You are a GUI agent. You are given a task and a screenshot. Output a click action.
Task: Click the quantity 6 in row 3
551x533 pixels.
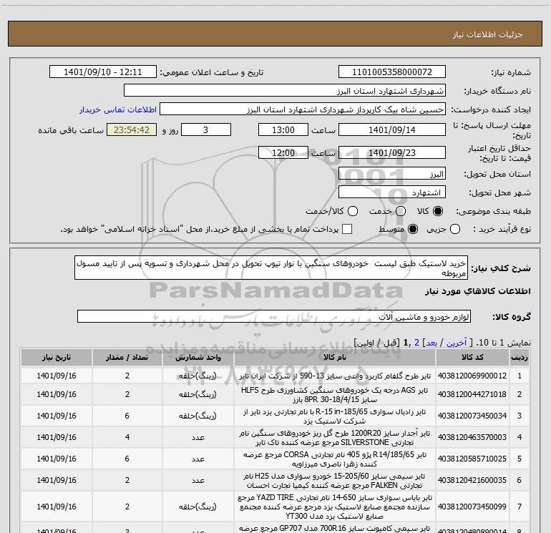point(127,416)
